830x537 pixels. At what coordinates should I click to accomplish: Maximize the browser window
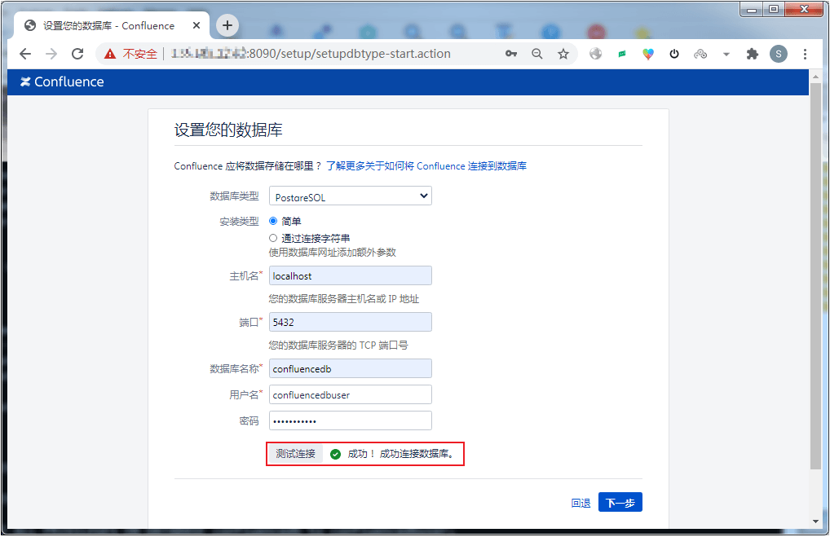(x=774, y=9)
